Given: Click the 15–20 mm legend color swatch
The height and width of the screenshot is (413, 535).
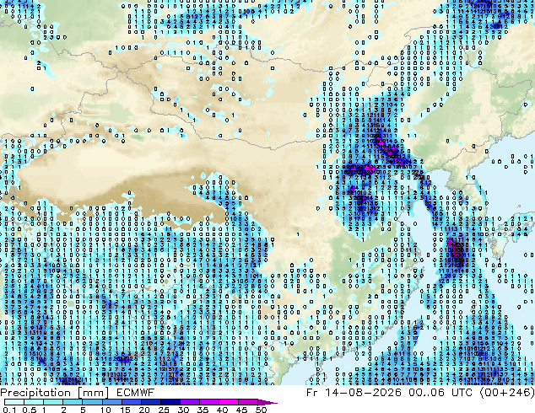Looking at the screenshot, I should 132,402.
